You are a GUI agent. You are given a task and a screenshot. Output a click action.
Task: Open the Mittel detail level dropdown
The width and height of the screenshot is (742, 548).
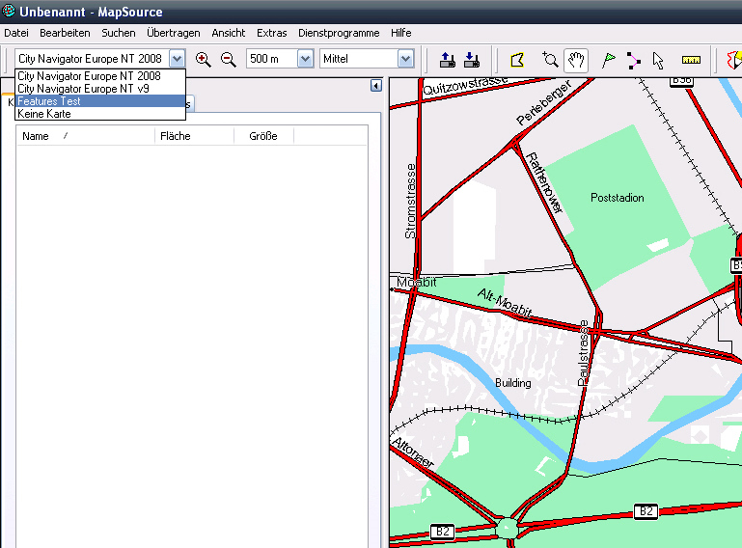click(405, 59)
